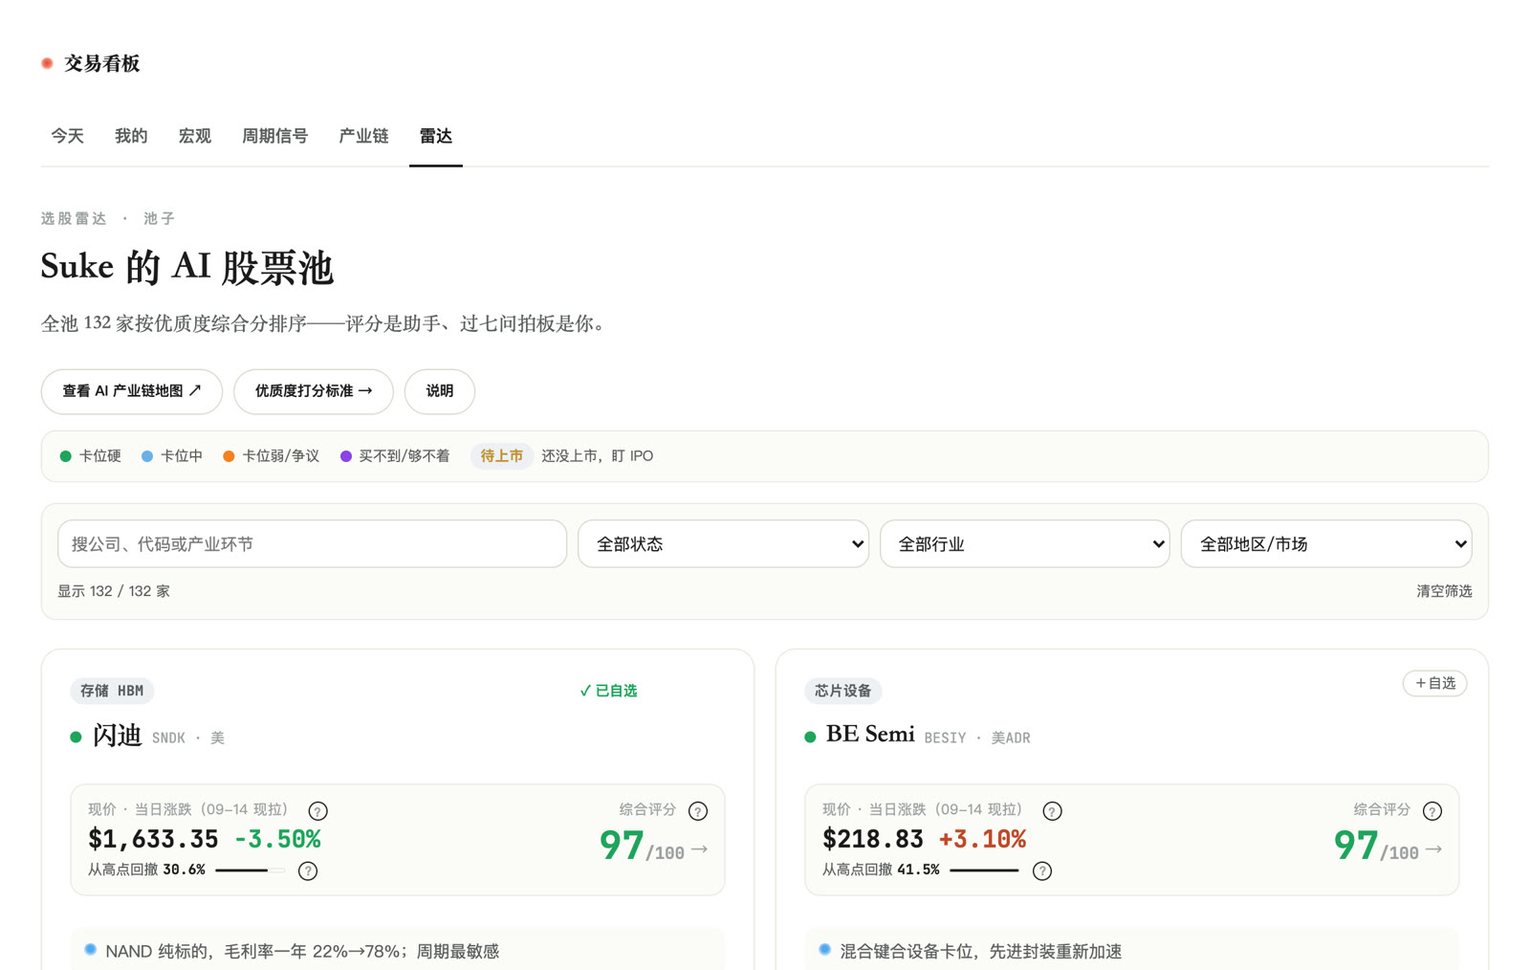Click blue 卡位中 legend dot
This screenshot has width=1530, height=970.
click(147, 456)
